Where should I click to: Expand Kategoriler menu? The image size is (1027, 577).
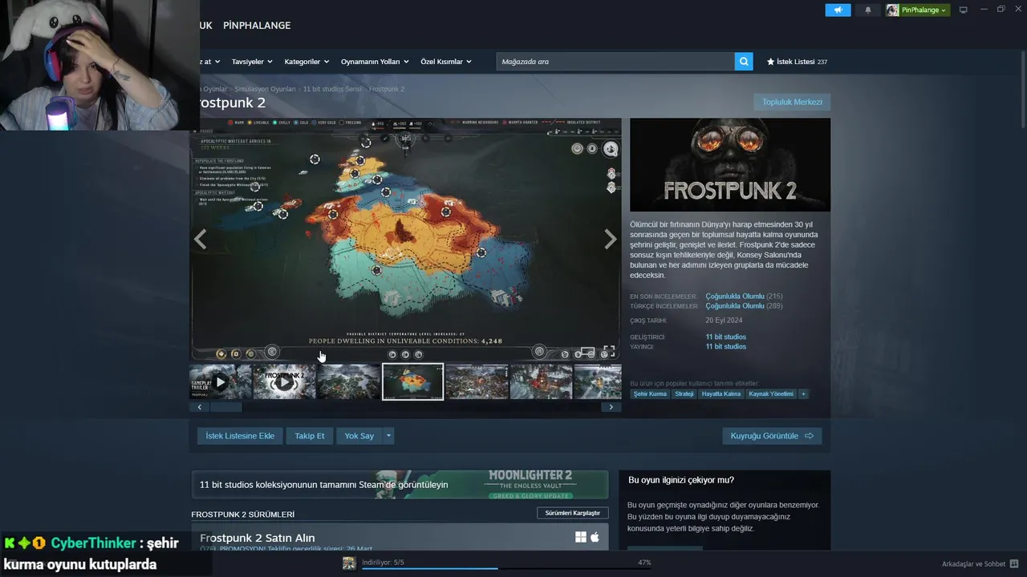pos(306,61)
